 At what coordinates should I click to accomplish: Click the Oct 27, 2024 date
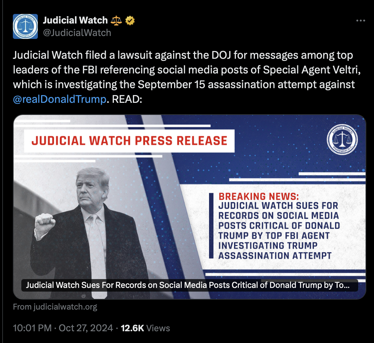(86, 328)
